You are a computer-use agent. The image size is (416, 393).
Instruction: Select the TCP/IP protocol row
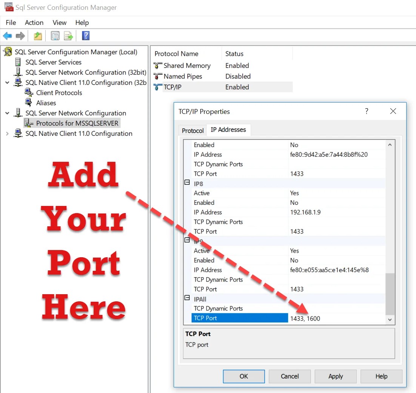tap(223, 87)
